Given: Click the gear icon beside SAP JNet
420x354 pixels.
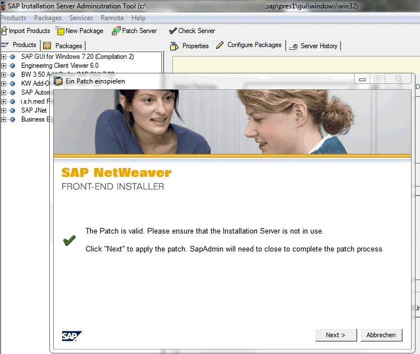Looking at the screenshot, I should click(12, 110).
